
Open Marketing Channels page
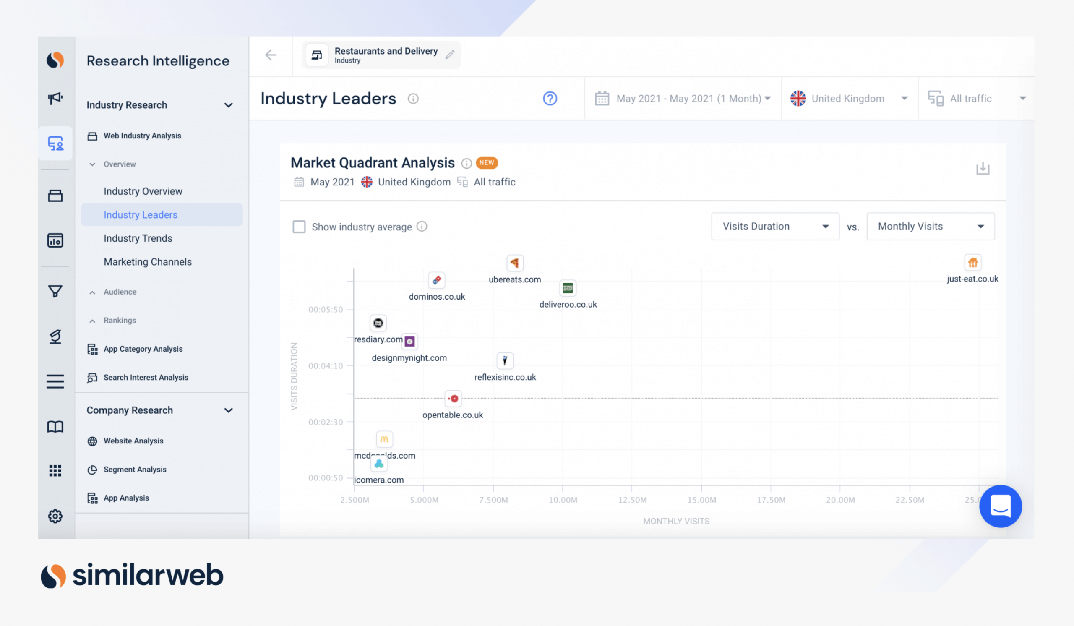[147, 262]
